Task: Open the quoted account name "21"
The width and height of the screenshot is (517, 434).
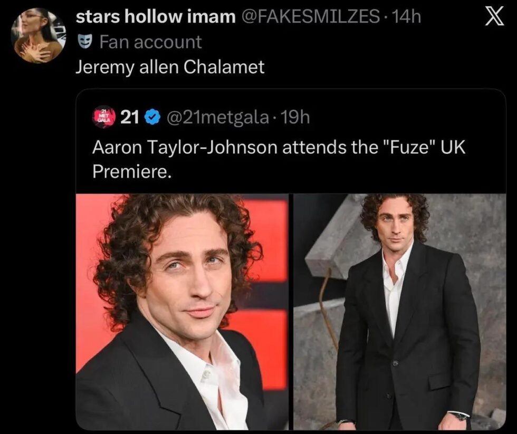Action: (x=130, y=117)
